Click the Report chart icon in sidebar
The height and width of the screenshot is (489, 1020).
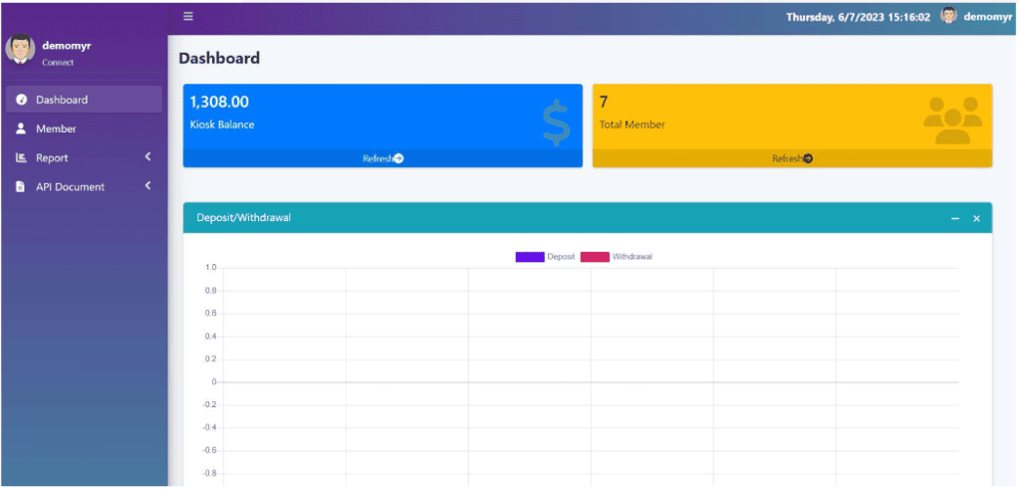click(x=21, y=157)
